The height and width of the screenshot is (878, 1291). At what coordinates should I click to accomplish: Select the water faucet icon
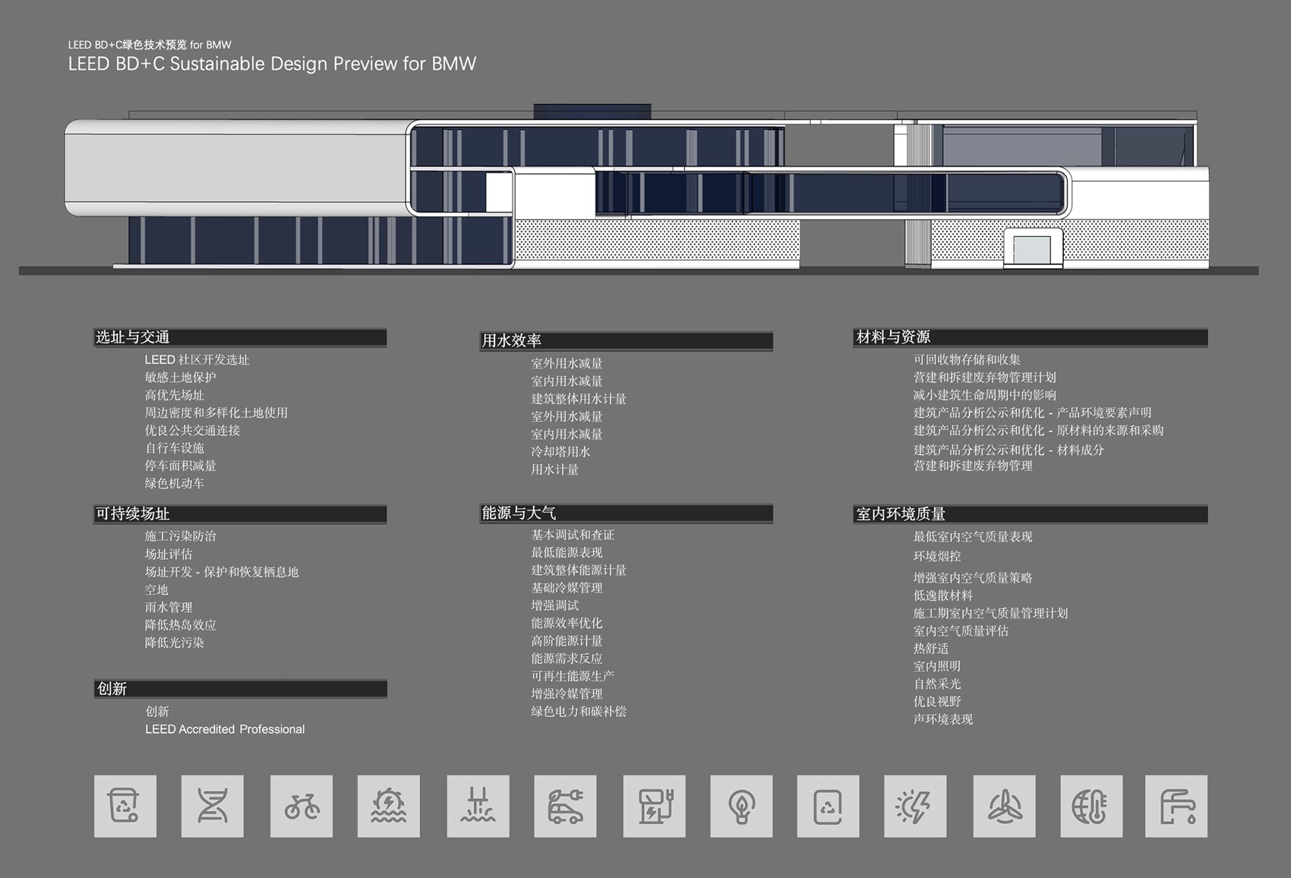tap(1176, 806)
